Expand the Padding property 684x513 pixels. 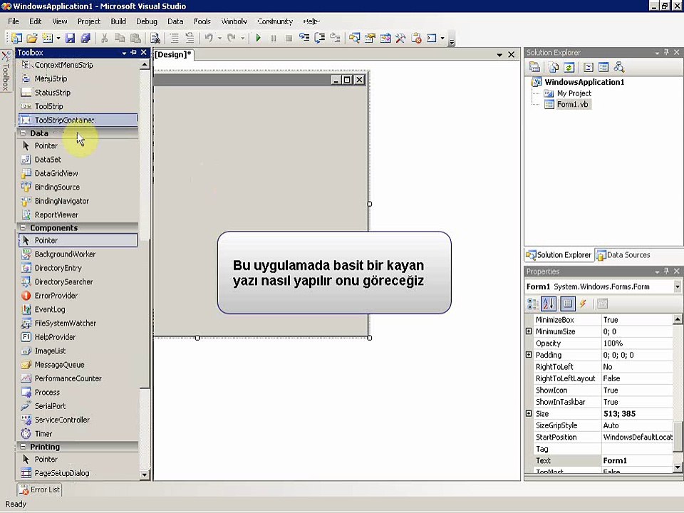(529, 355)
